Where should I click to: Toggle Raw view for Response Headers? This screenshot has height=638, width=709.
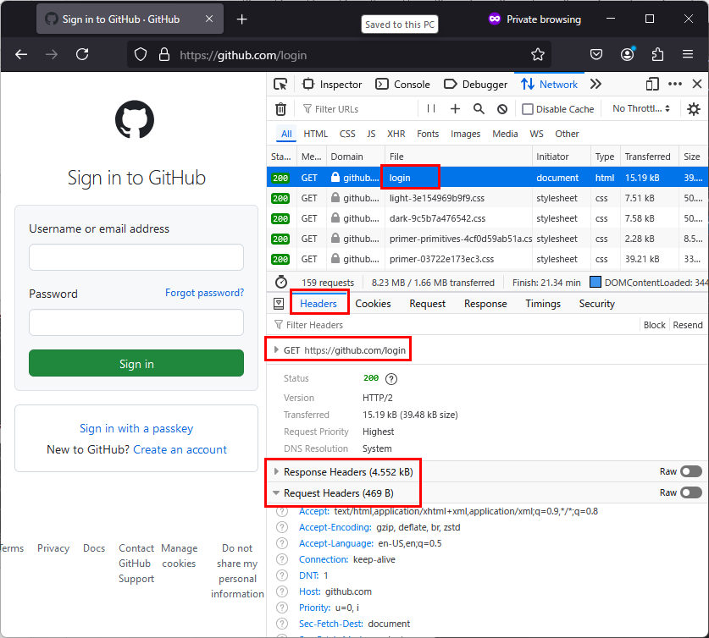(691, 471)
